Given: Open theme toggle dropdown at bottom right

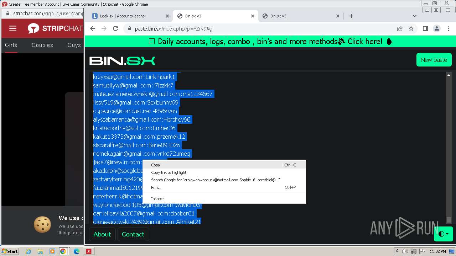Looking at the screenshot, I should click(443, 234).
